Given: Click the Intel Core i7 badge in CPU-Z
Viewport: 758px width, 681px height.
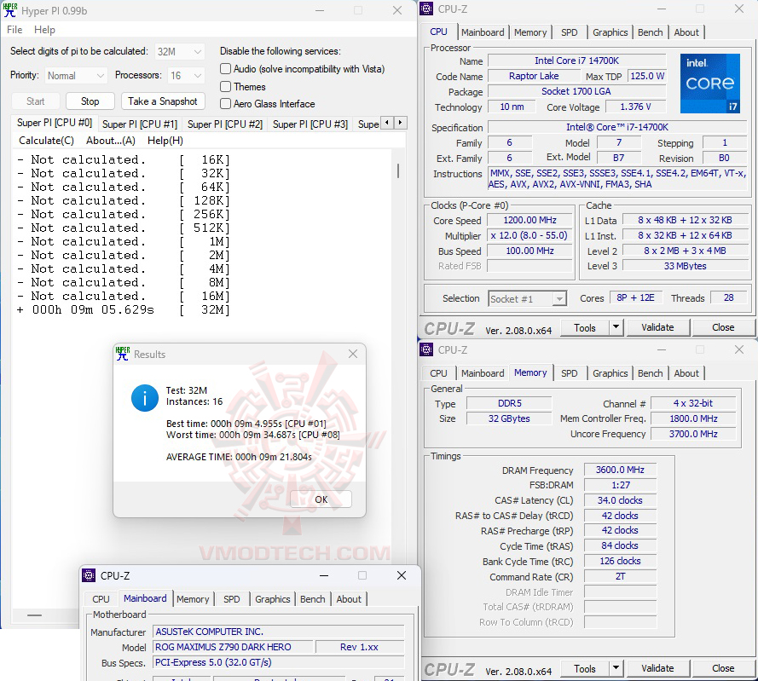Looking at the screenshot, I should pos(709,83).
